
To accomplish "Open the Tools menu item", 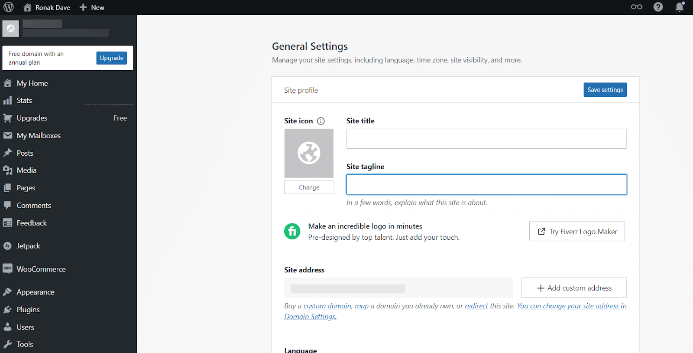I will coord(25,344).
